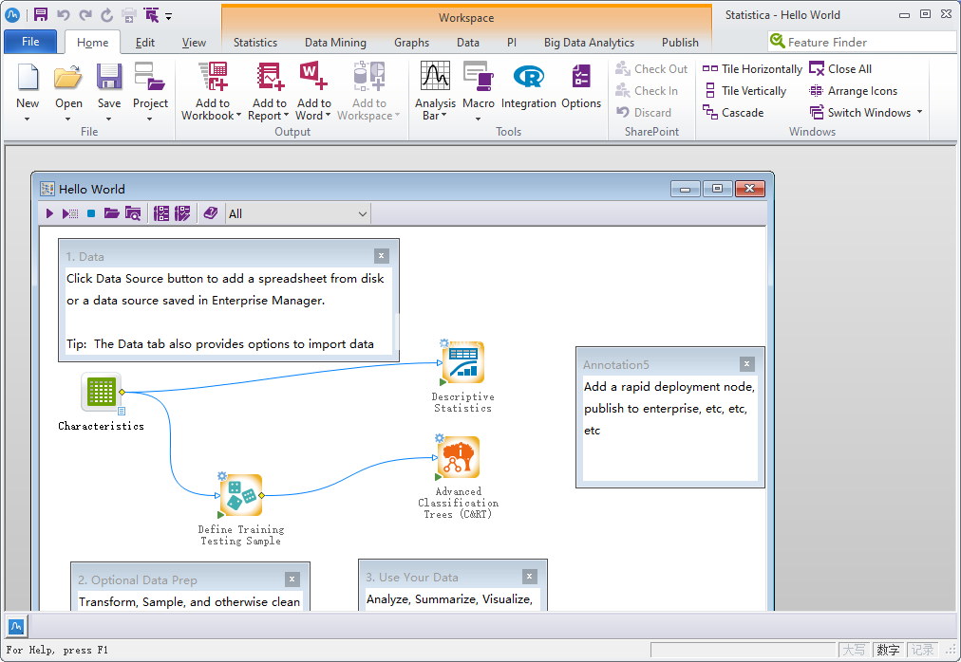Run all workspace nodes with the play button
Image resolution: width=961 pixels, height=662 pixels.
tap(50, 213)
